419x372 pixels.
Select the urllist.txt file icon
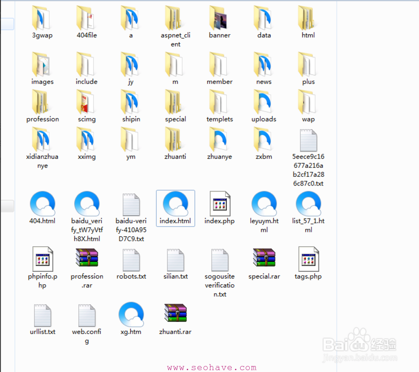click(x=42, y=315)
